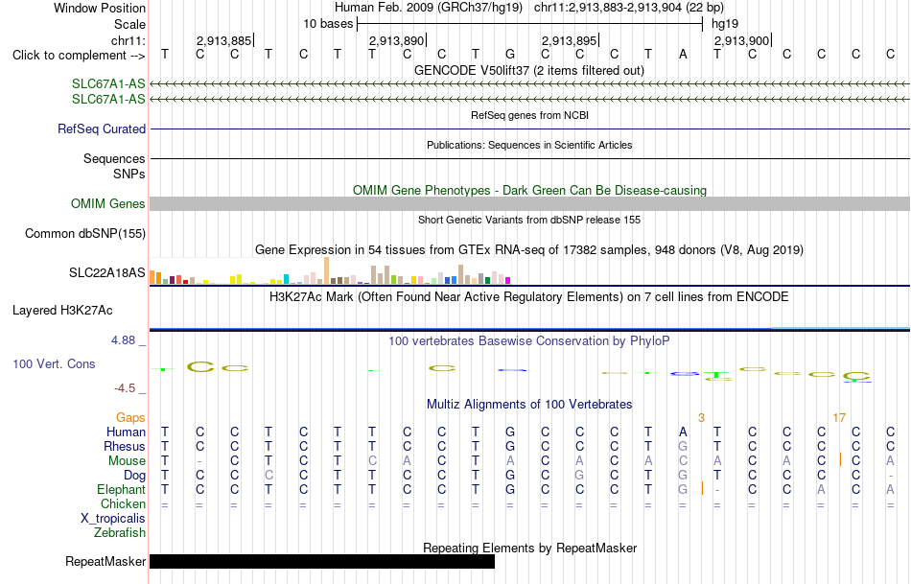Click the SNPs track label

(x=129, y=174)
